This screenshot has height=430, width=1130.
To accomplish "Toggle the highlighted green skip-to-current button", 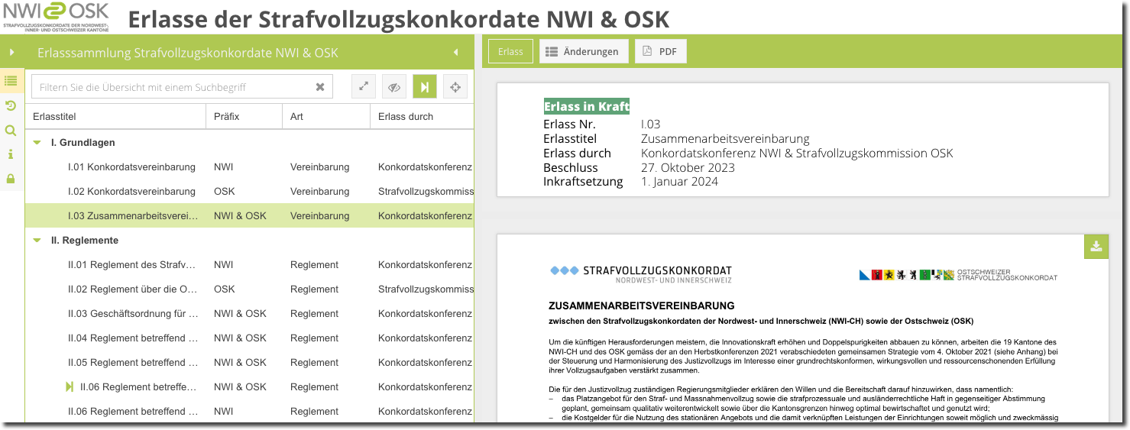I will point(425,87).
